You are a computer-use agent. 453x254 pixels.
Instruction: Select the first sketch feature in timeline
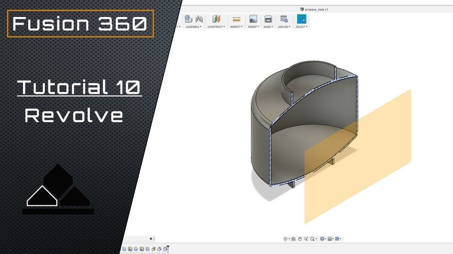(x=130, y=249)
